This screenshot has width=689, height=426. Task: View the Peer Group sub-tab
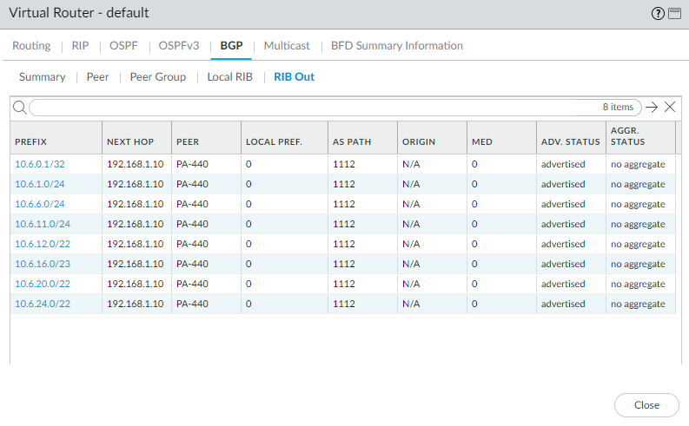pos(157,76)
